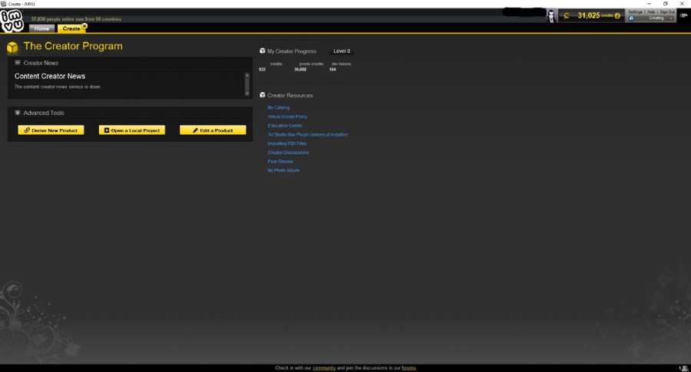
Task: Click the Level 0 badge
Action: [x=342, y=51]
